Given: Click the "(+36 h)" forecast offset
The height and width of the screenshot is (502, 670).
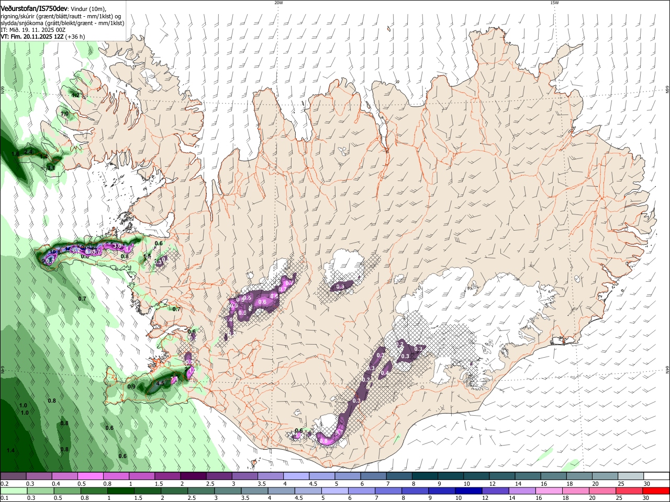Looking at the screenshot, I should tap(75, 37).
